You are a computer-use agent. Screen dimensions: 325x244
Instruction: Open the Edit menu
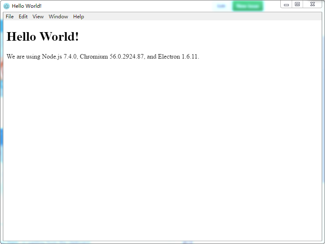23,17
